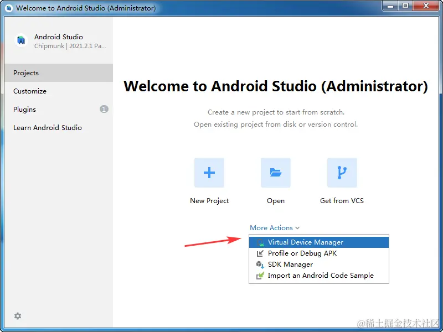The image size is (443, 332).
Task: Open the settings gear in the sidebar
Action: point(18,316)
